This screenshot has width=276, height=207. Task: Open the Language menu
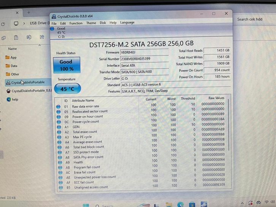click(x=127, y=22)
